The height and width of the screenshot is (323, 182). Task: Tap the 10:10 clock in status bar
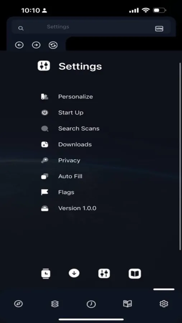pos(31,10)
